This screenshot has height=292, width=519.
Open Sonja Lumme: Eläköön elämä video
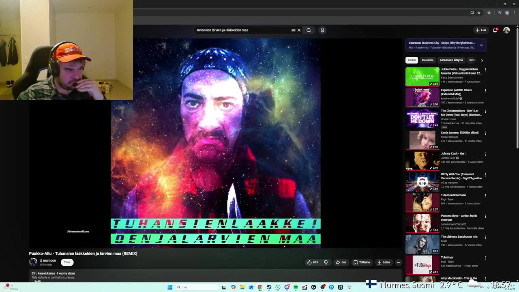click(460, 133)
